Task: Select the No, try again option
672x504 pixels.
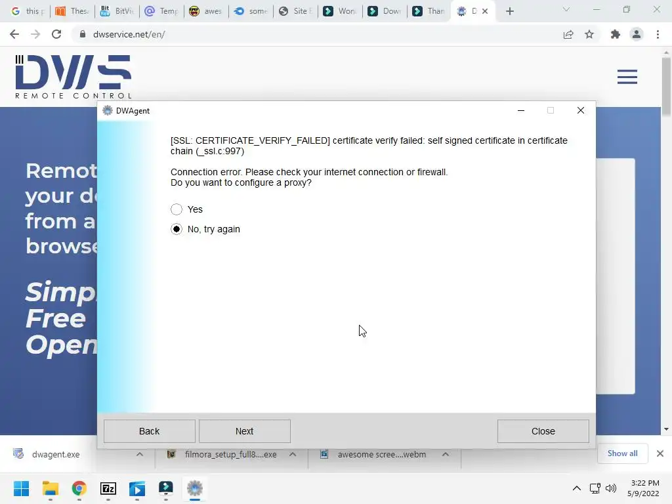Action: click(177, 229)
